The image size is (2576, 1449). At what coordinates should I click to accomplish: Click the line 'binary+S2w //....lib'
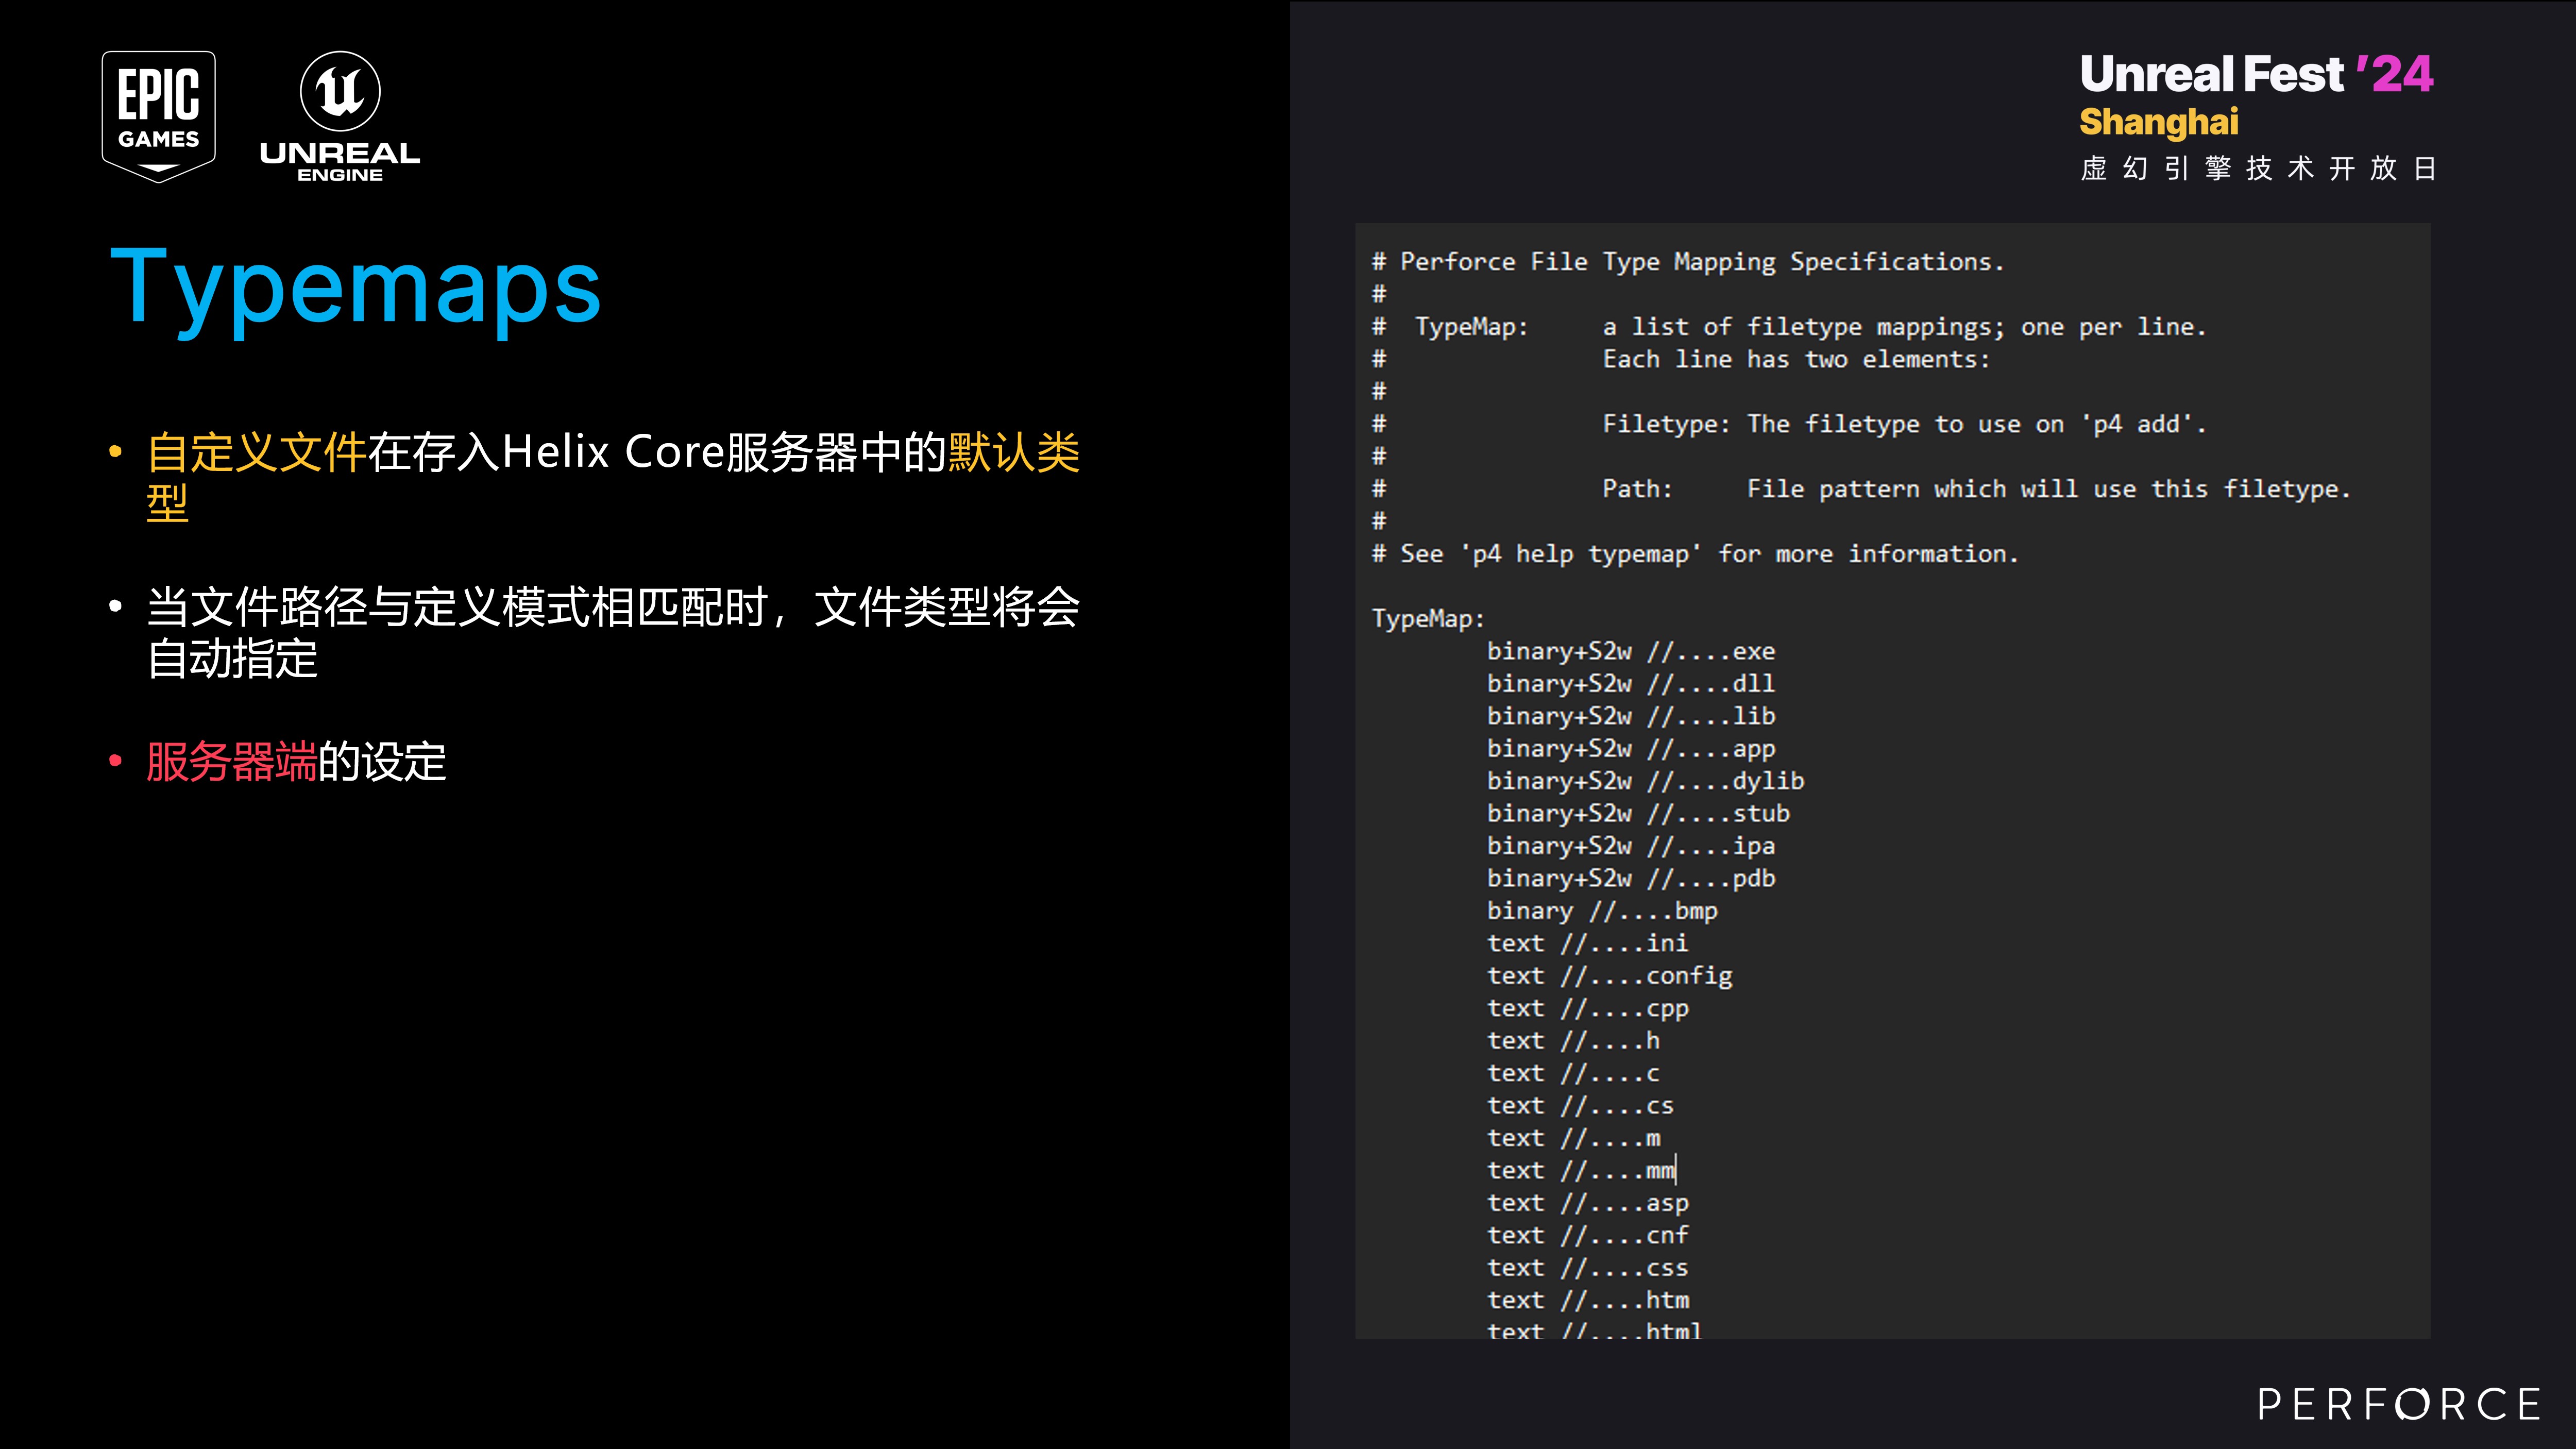[x=1631, y=716]
